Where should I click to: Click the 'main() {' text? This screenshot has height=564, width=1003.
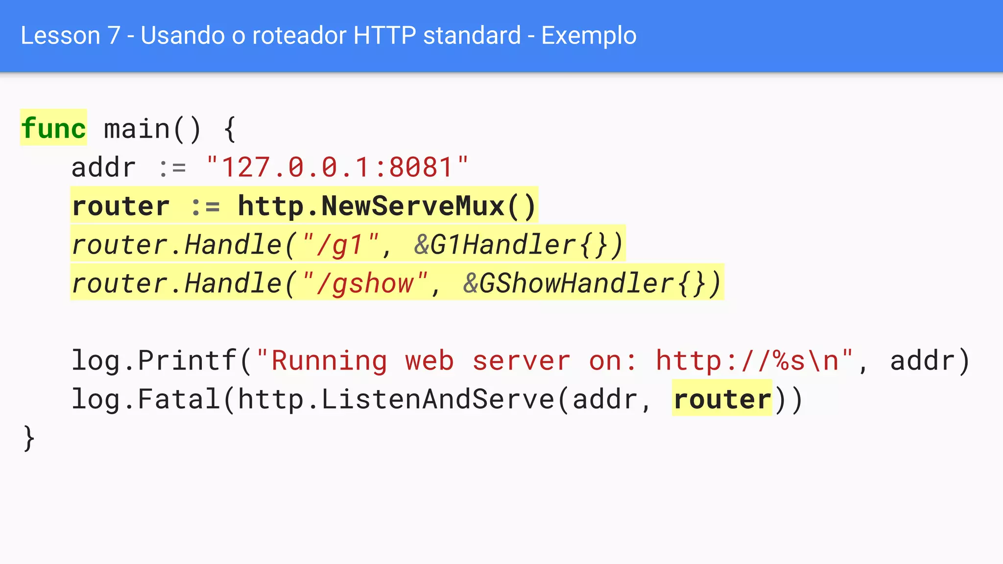pos(170,129)
